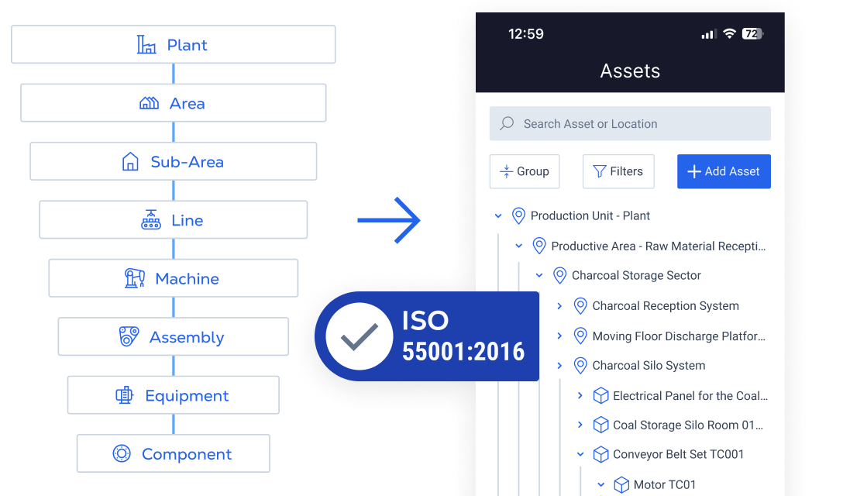Screen dimensions: 843x496
Task: Click the Line conveyor icon
Action: pyautogui.click(x=151, y=220)
